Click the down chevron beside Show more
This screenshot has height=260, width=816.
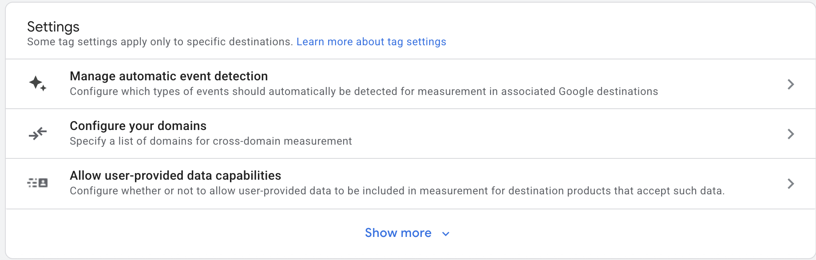click(x=446, y=234)
